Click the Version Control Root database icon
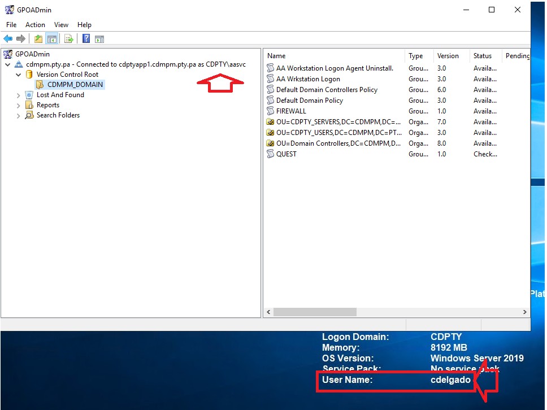This screenshot has height=410, width=547. 29,75
